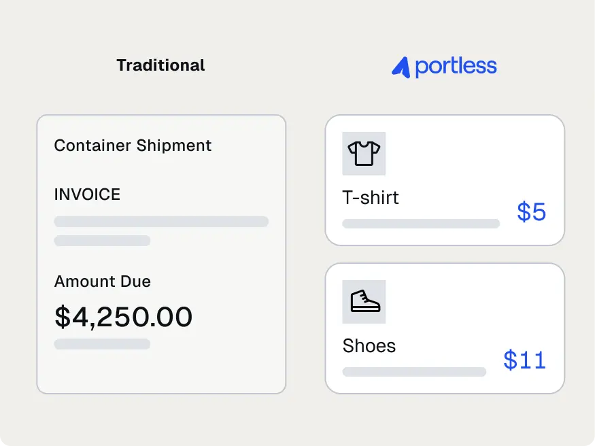595x446 pixels.
Task: Click the gray bar under Shoes
Action: [414, 372]
